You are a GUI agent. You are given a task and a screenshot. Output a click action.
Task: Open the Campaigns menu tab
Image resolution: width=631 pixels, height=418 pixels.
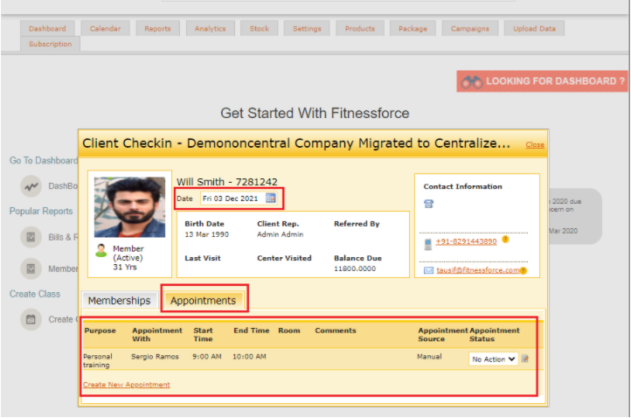(470, 29)
